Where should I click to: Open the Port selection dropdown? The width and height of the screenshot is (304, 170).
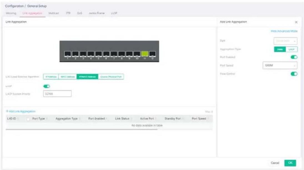pos(285,41)
